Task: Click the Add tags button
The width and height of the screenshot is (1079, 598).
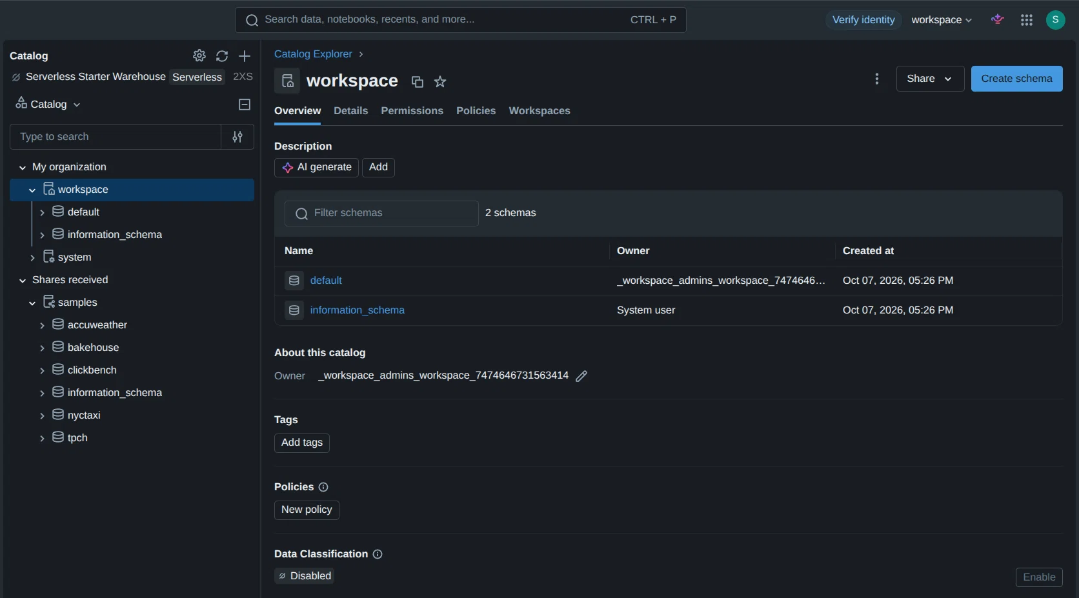Action: pyautogui.click(x=302, y=443)
